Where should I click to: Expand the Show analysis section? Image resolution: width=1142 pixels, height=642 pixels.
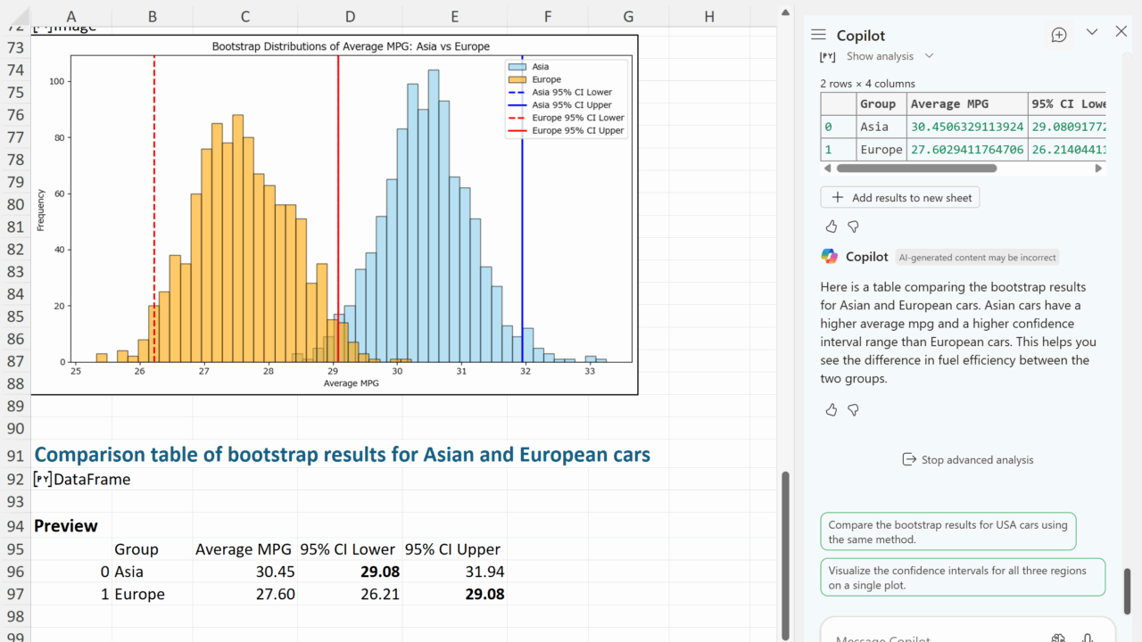[x=890, y=56]
